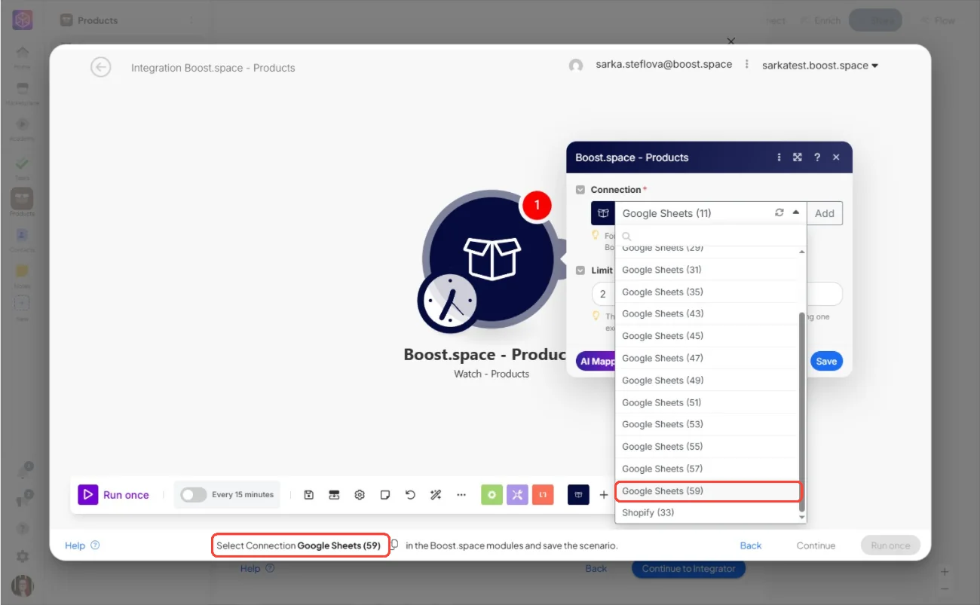Click the Run once button in toolbar

click(x=115, y=495)
